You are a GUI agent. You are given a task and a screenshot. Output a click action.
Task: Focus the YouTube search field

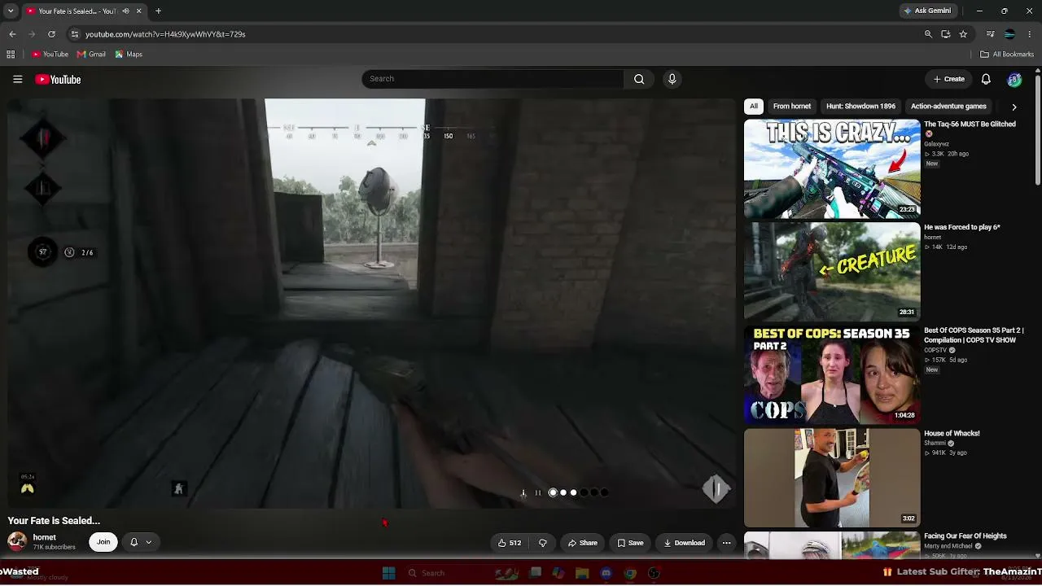point(493,79)
